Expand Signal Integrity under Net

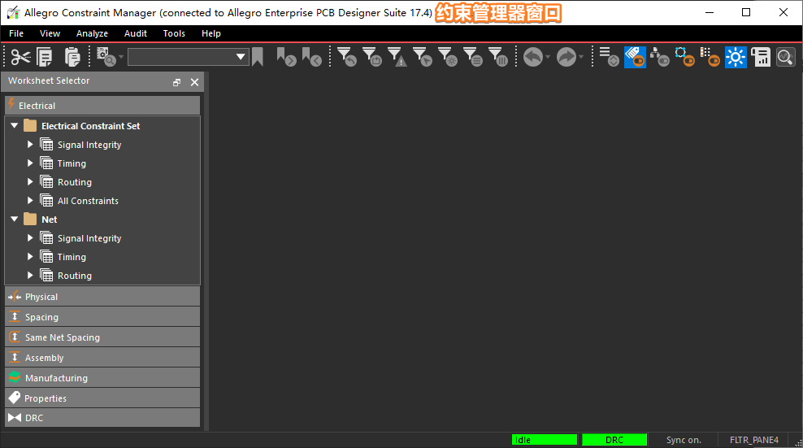click(31, 238)
